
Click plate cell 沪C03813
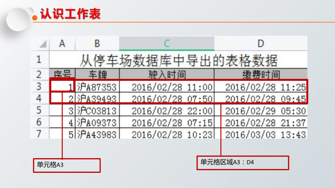(97, 110)
